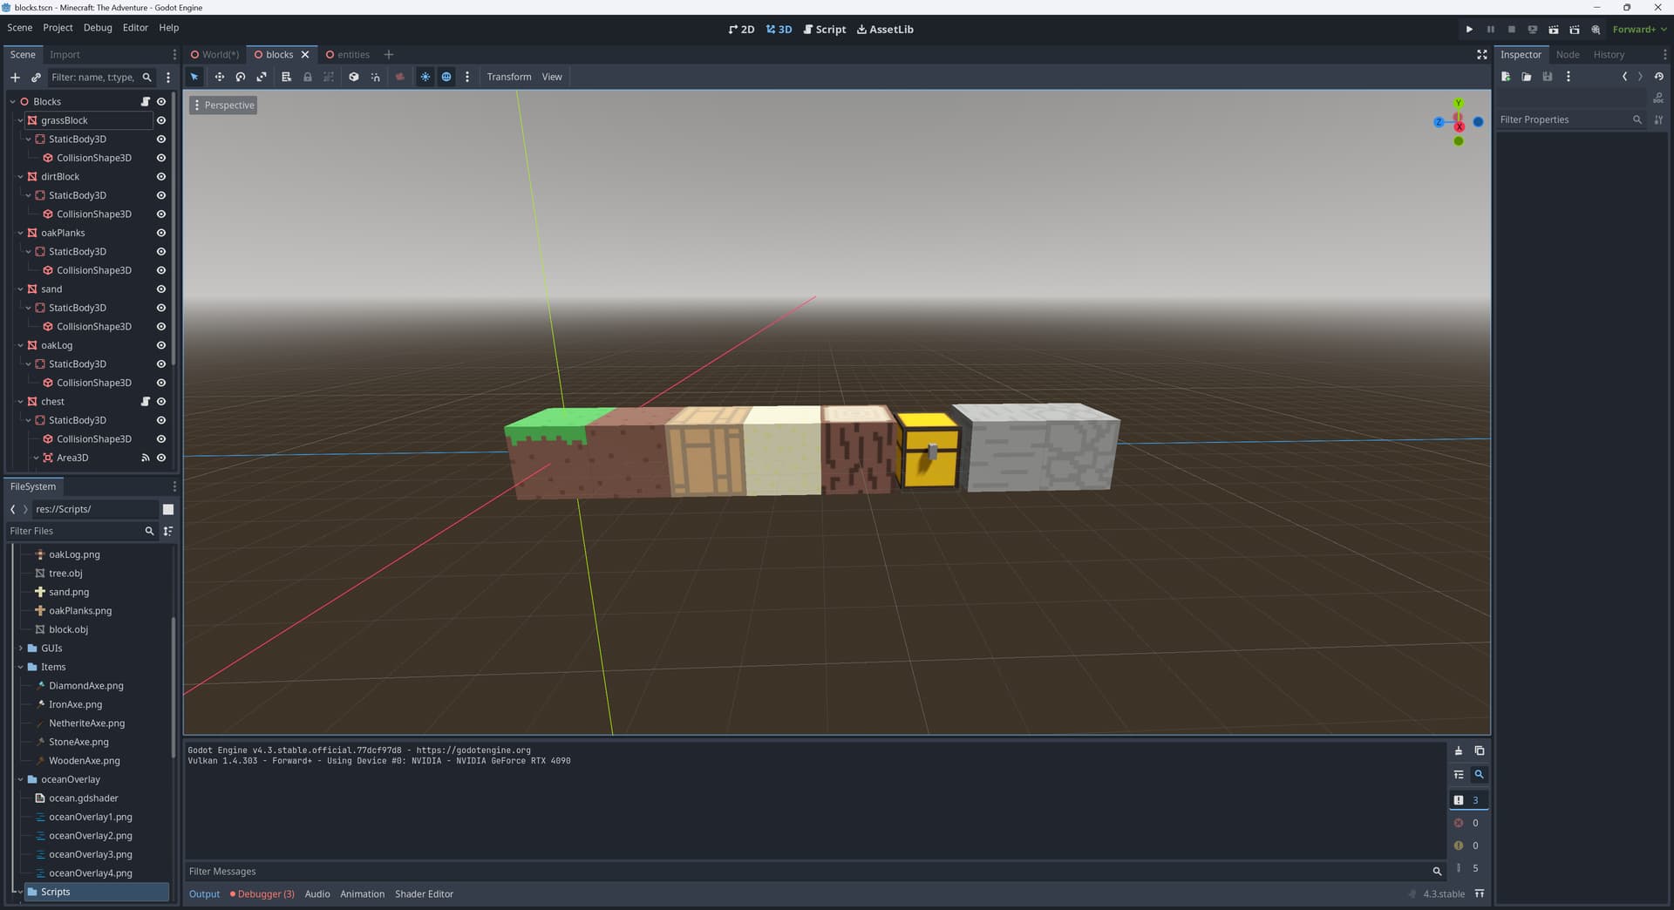Open the Project menu
Screen dimensions: 1674x910
click(58, 28)
